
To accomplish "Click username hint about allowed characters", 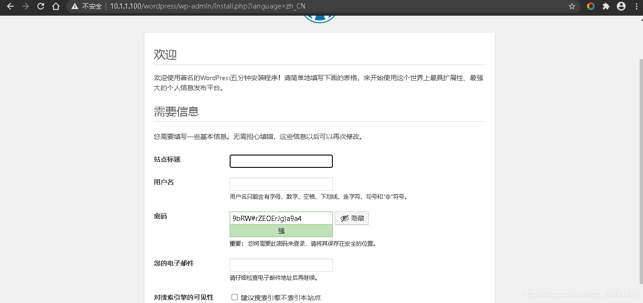I will point(319,196).
